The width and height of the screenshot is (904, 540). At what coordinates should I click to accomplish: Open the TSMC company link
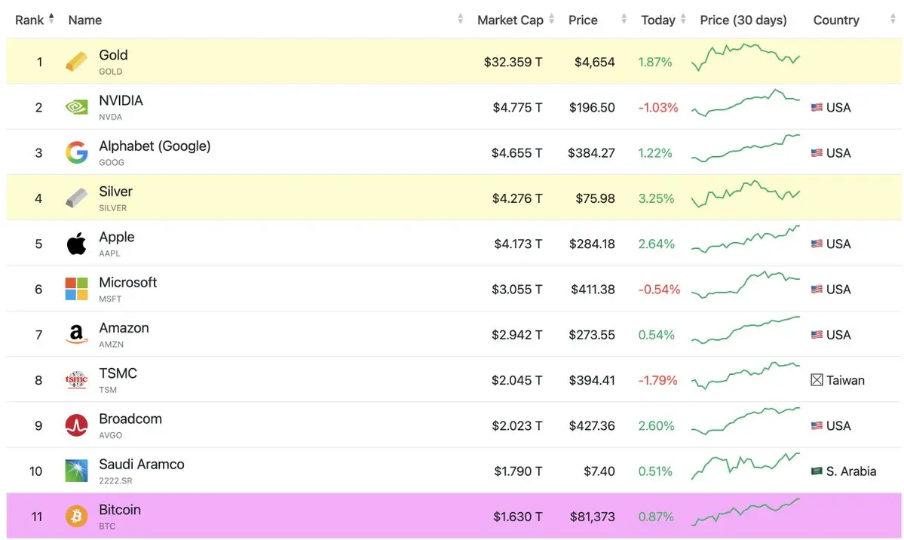(x=118, y=373)
